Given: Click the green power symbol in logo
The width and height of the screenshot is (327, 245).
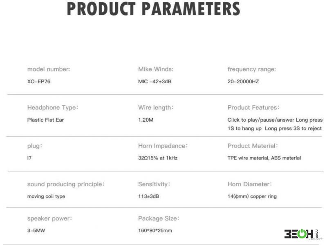Looking at the screenshot, I should pos(302,234).
